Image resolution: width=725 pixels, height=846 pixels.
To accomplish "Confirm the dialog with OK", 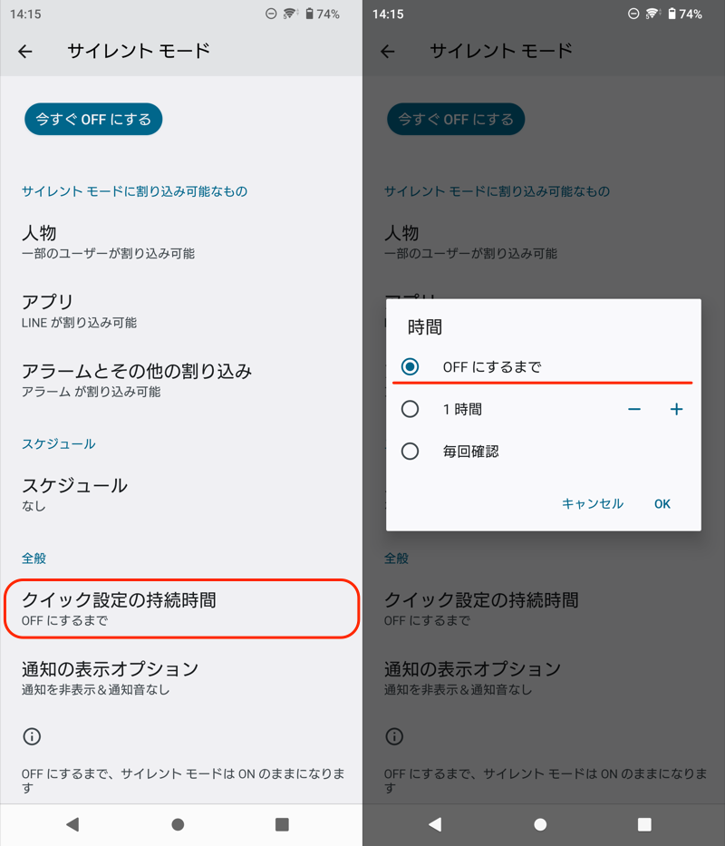I will 662,503.
